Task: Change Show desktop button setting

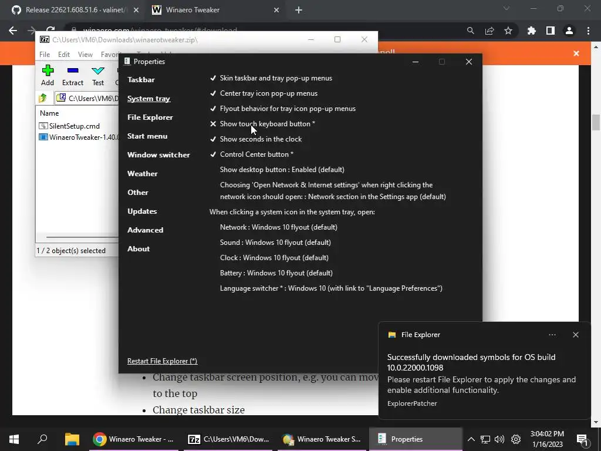Action: click(282, 170)
